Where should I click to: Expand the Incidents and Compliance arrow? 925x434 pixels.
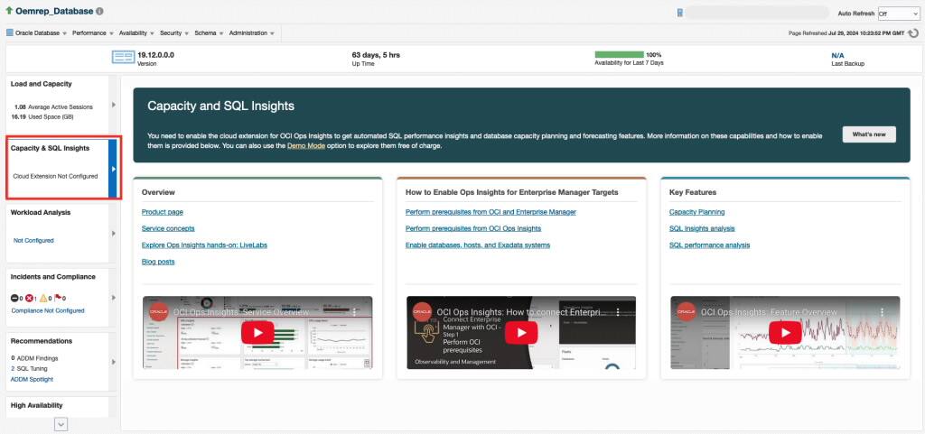click(114, 298)
